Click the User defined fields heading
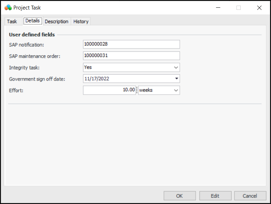This screenshot has width=271, height=204. [32, 35]
